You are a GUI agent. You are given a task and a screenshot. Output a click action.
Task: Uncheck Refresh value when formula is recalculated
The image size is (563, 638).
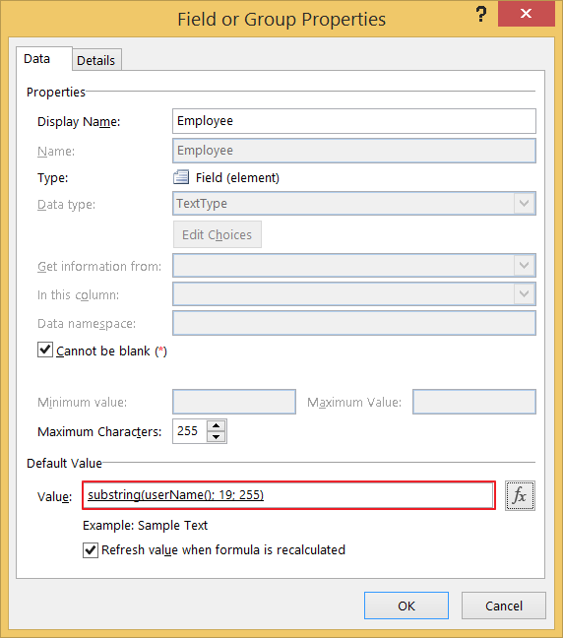(x=91, y=550)
